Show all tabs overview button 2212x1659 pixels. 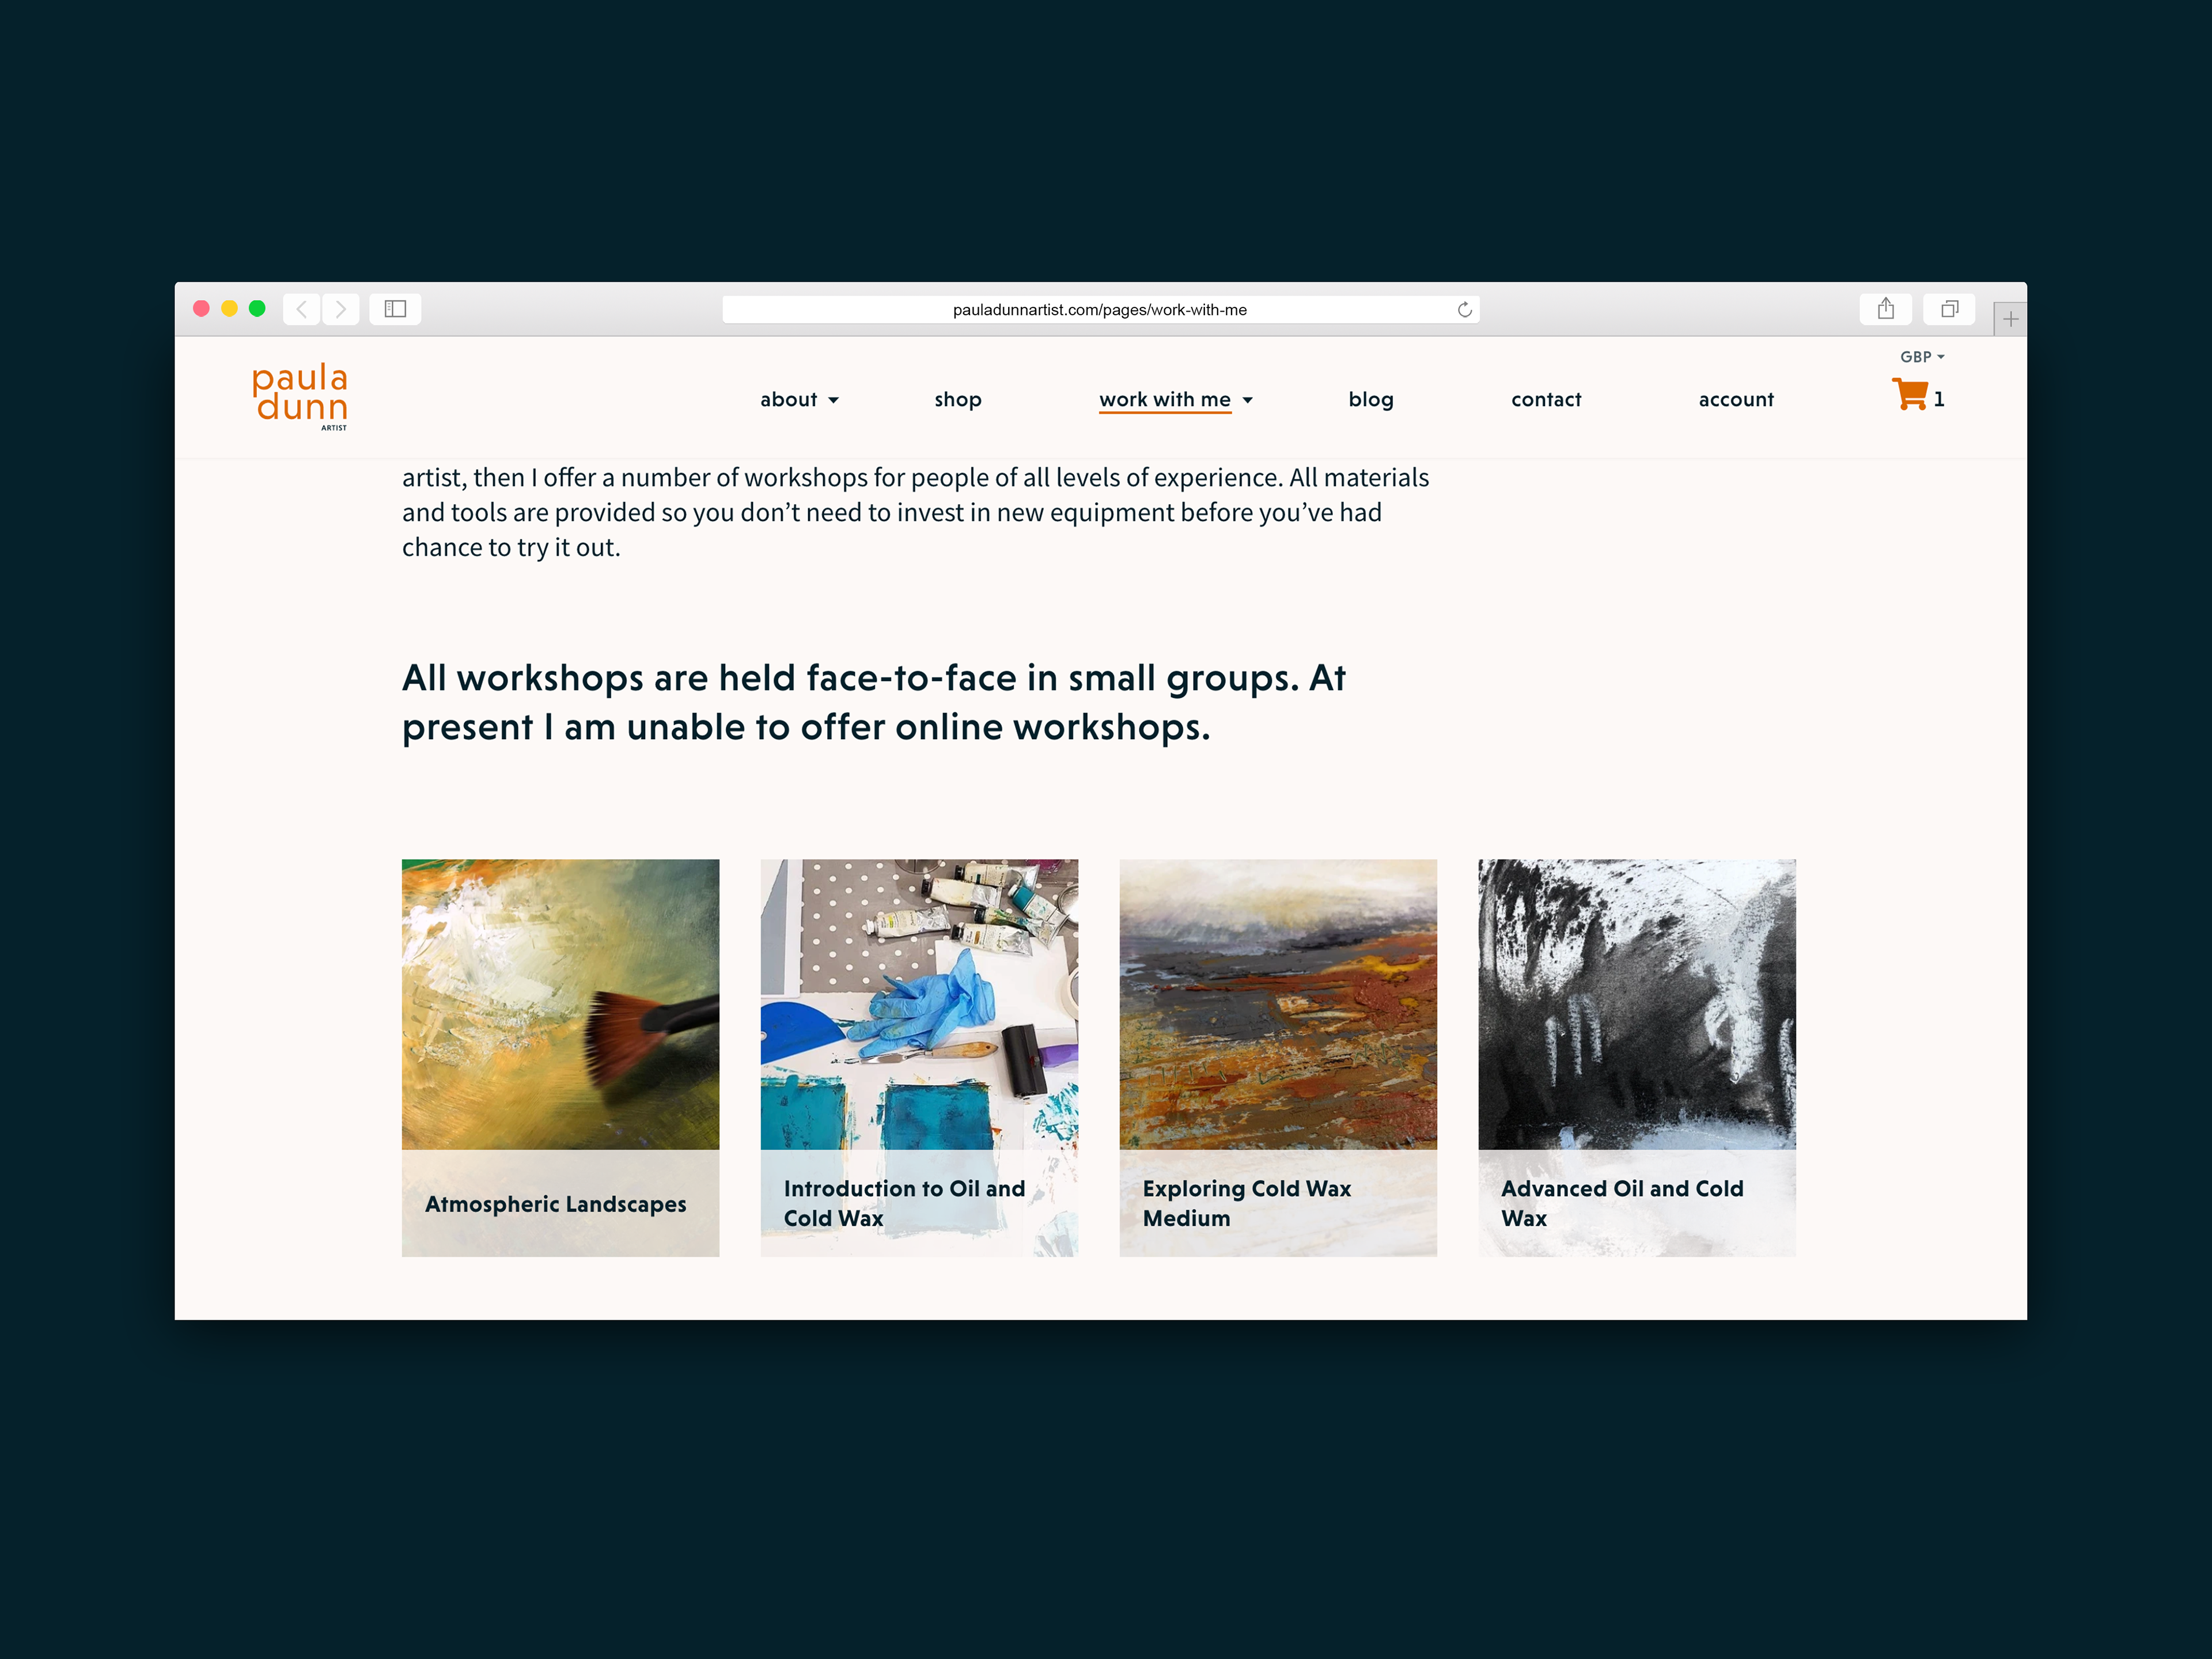click(x=1948, y=309)
